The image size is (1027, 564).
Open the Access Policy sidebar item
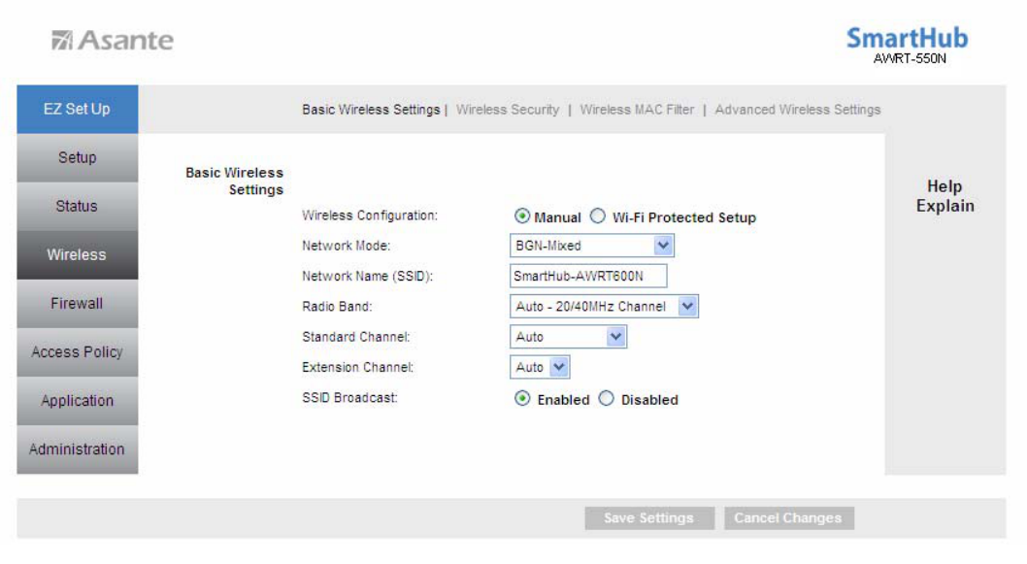(78, 351)
